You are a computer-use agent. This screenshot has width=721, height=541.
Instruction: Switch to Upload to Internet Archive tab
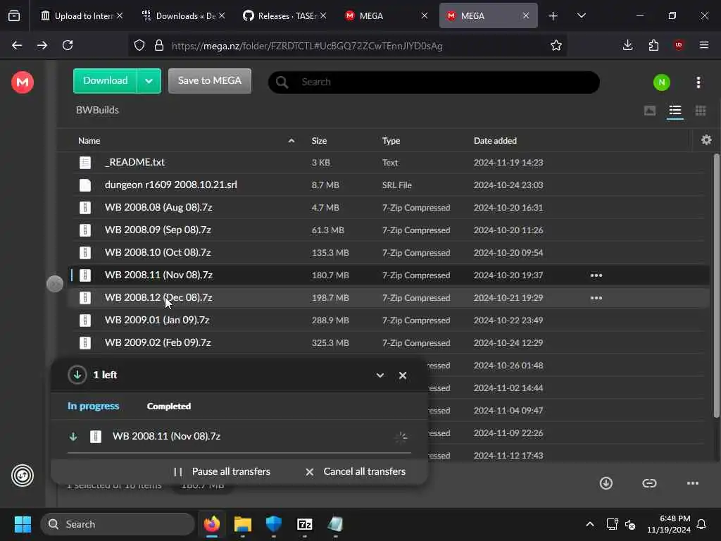82,15
